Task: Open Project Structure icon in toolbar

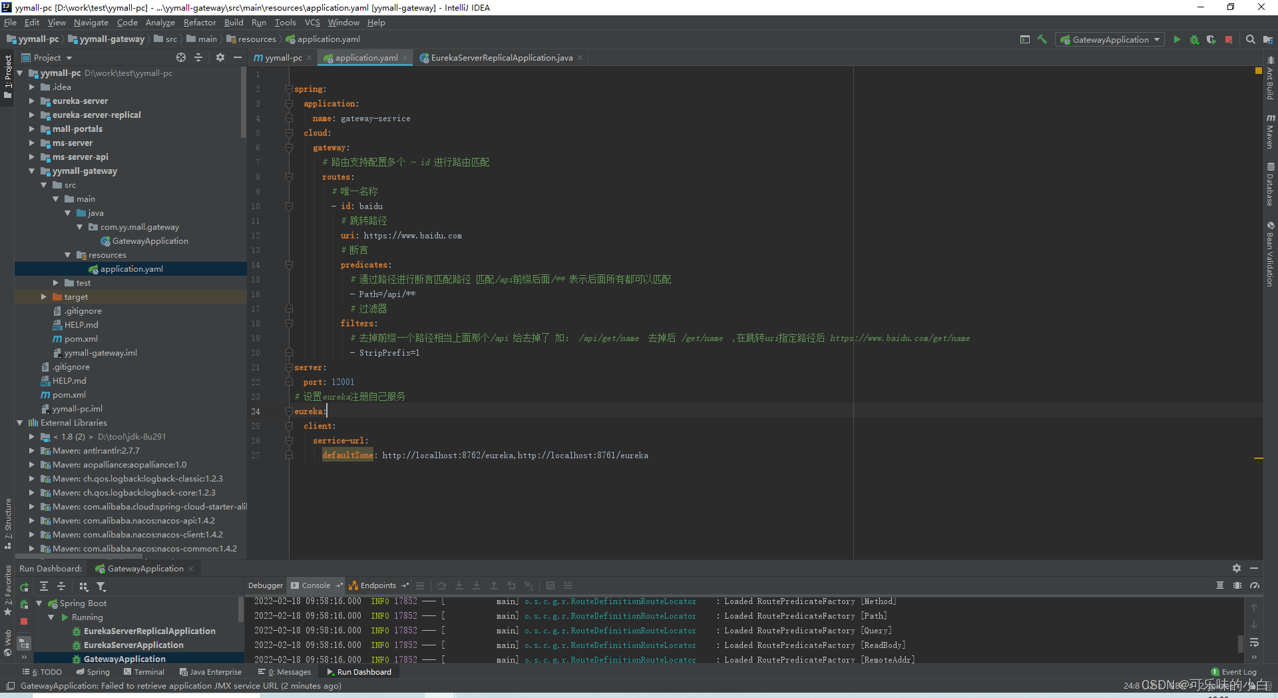Action: (x=1267, y=40)
